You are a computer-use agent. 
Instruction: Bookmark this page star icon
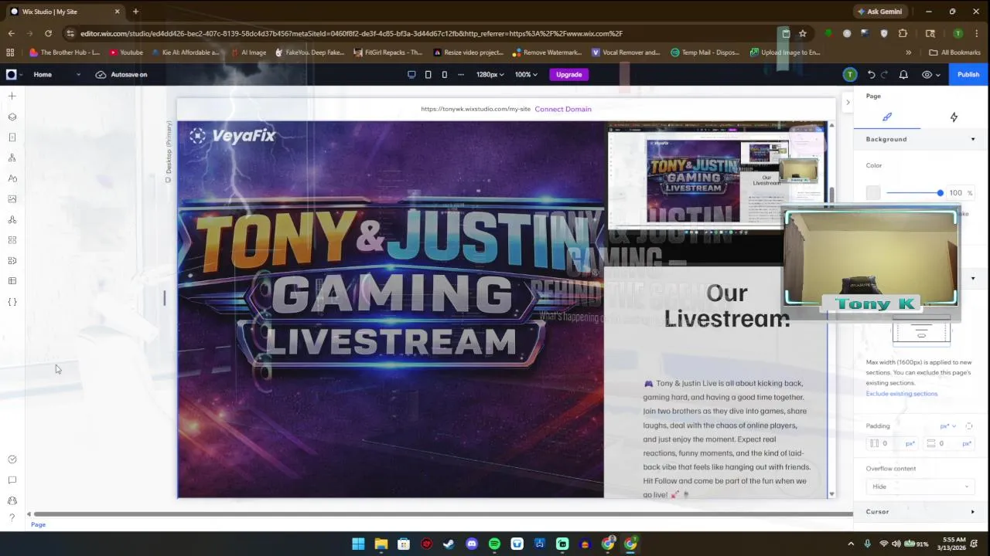tap(803, 33)
